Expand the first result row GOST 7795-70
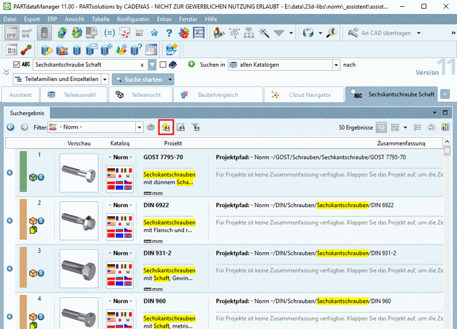The width and height of the screenshot is (457, 329). pos(10,172)
